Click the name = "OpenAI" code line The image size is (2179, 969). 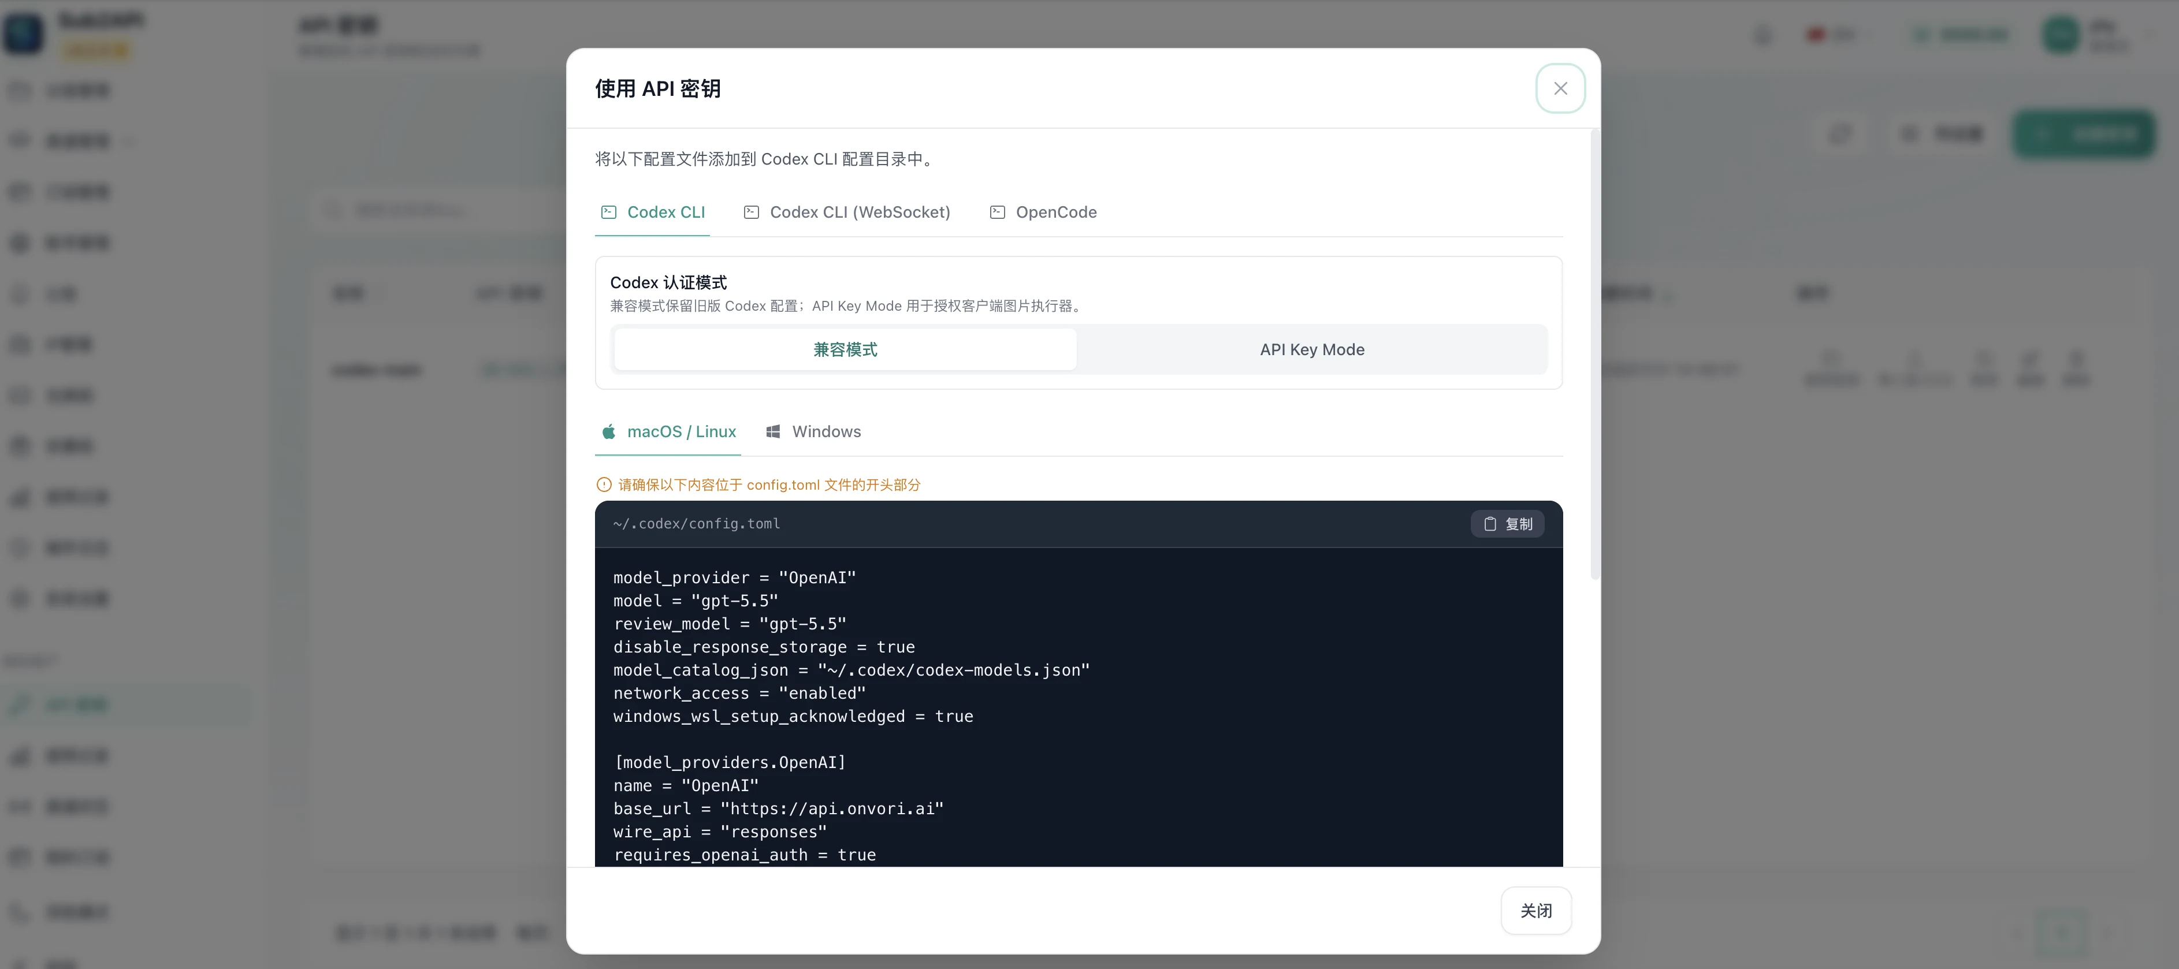point(686,785)
